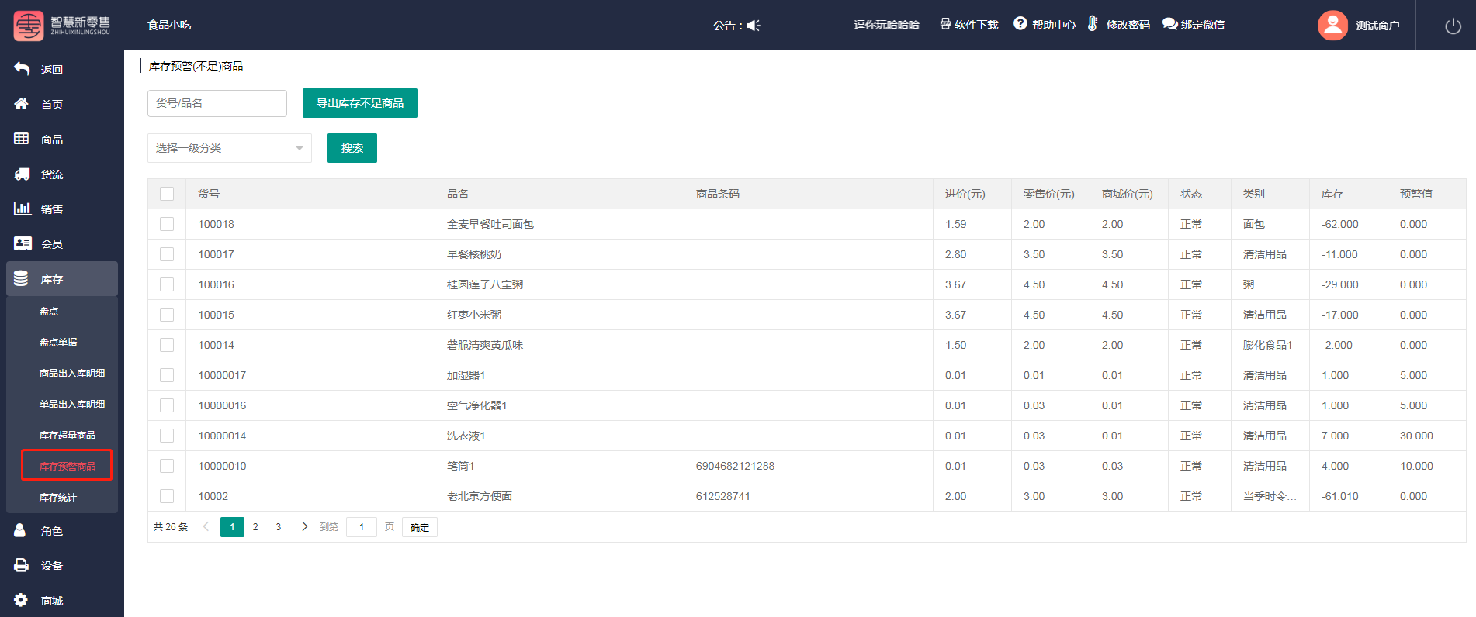
Task: Click the previous page arrow
Action: 206,526
